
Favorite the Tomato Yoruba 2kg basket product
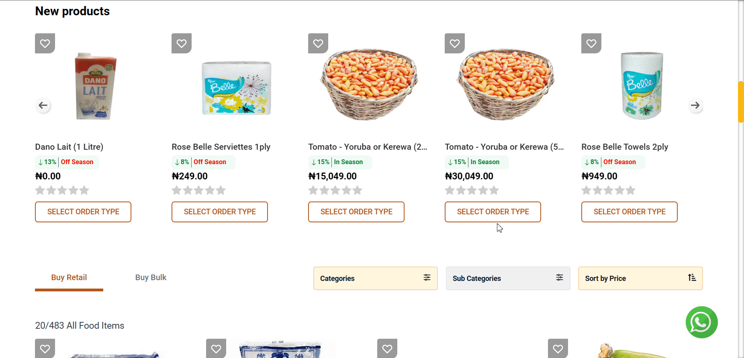(x=318, y=43)
